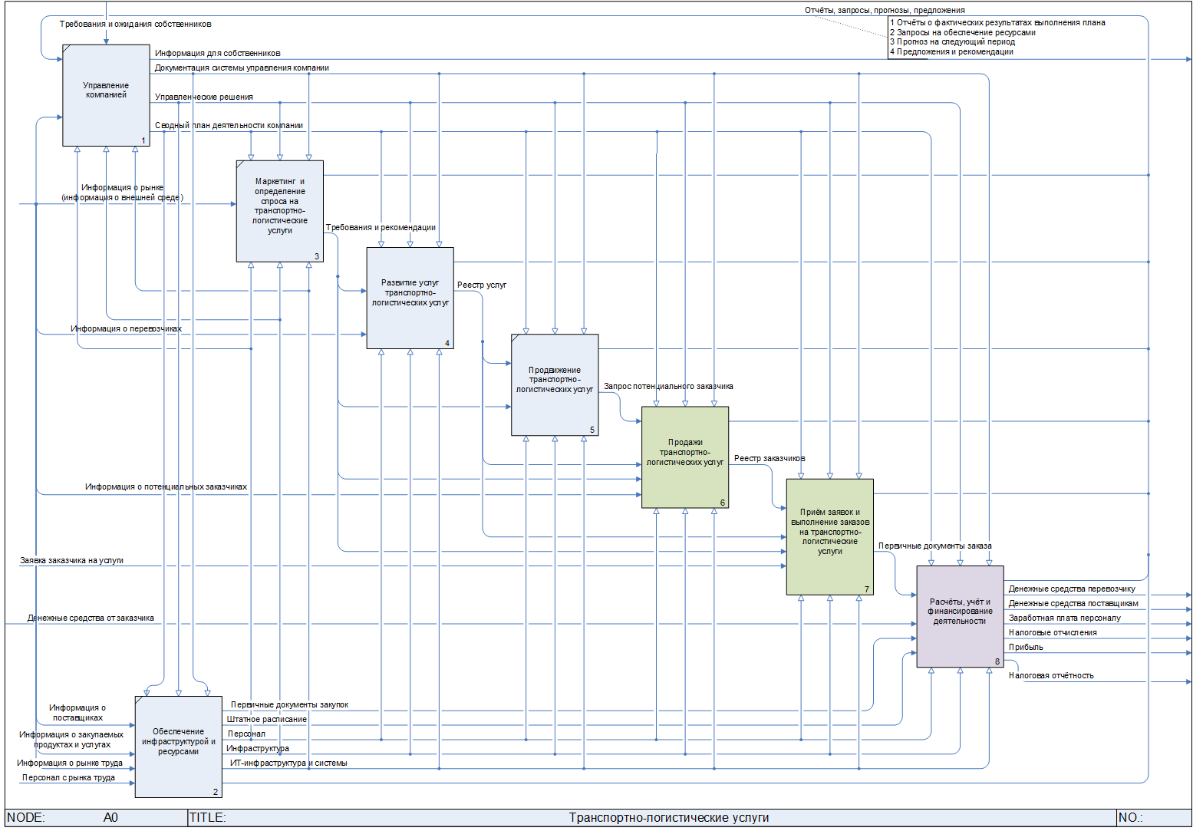Click the 'Расчёты, учёт и финансирование' block

(960, 616)
